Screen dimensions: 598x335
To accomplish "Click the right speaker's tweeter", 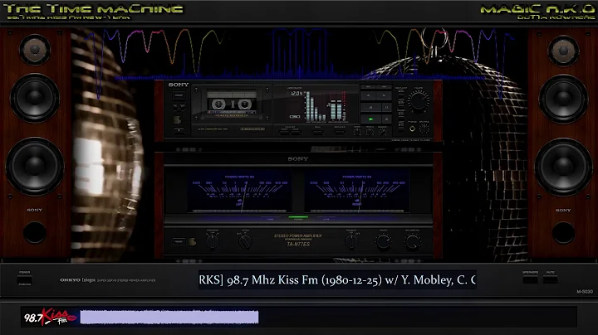I will tap(563, 51).
